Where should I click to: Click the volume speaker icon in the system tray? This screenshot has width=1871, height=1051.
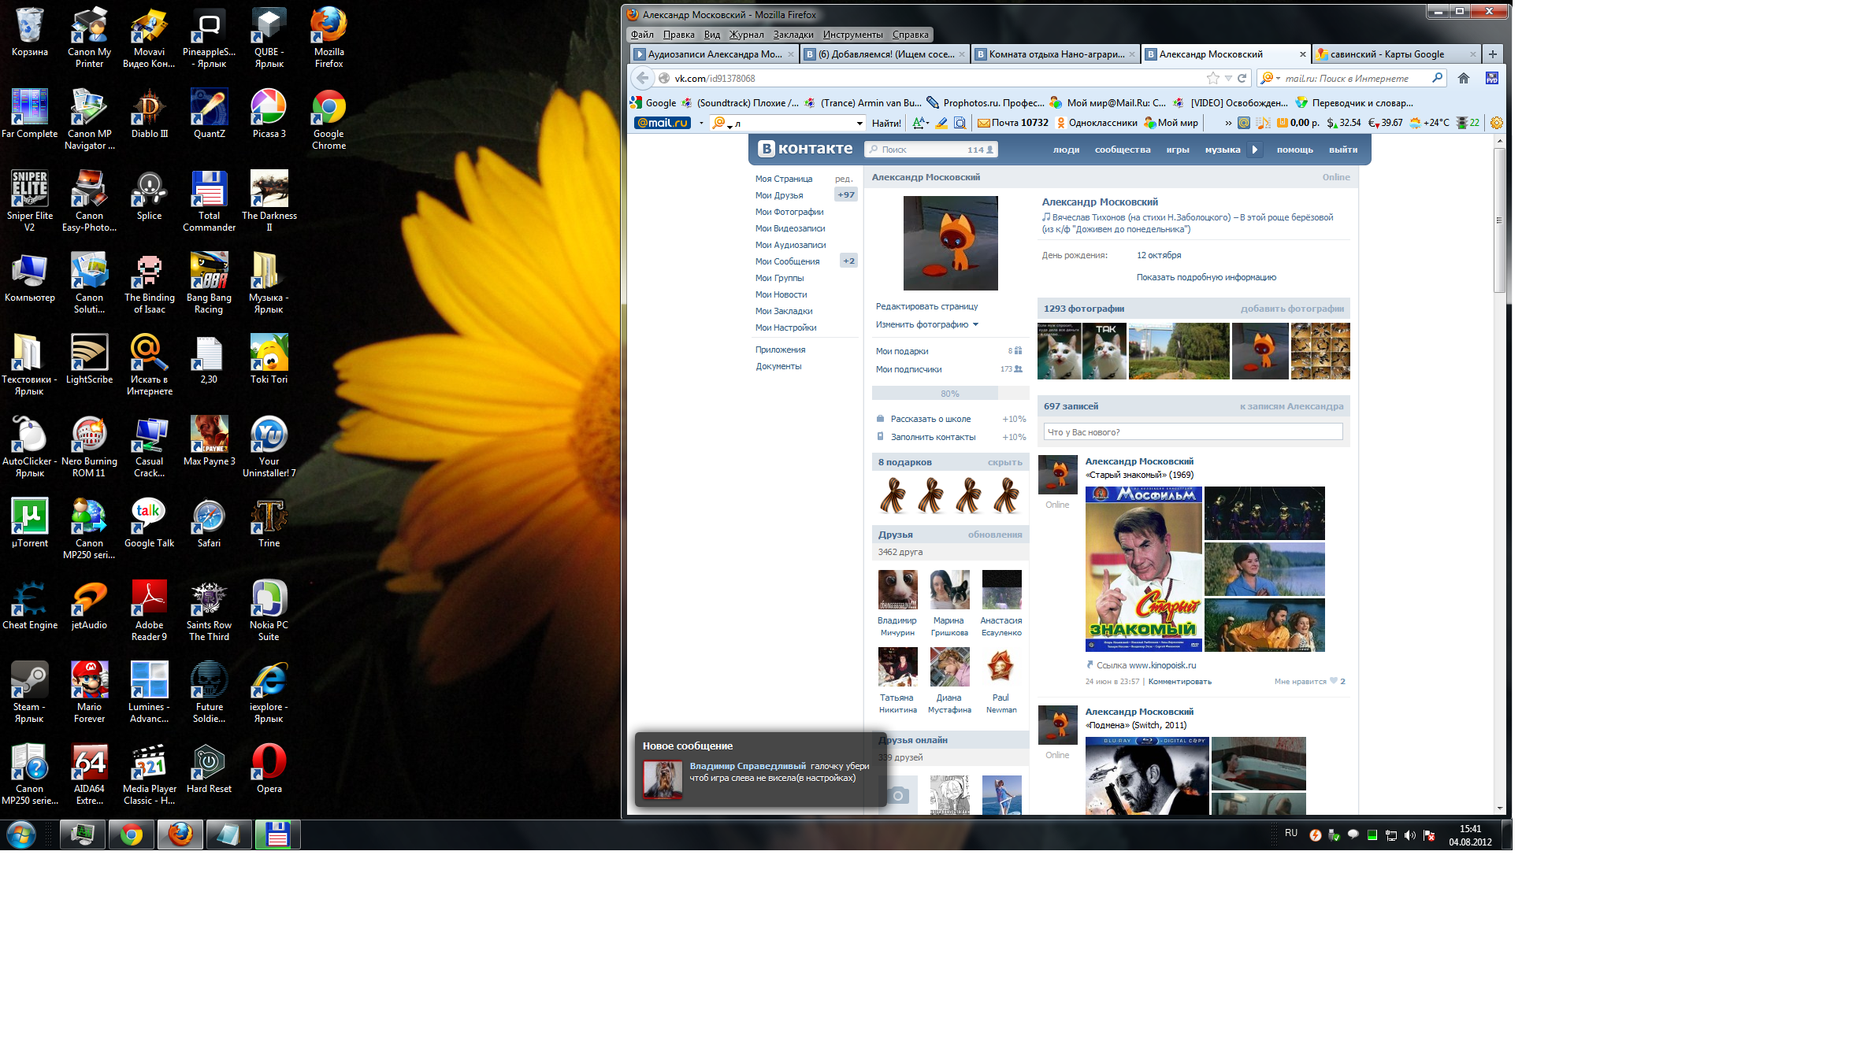point(1410,835)
